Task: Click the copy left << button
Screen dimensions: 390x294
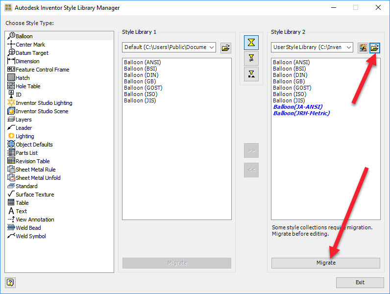Action: 251,170
